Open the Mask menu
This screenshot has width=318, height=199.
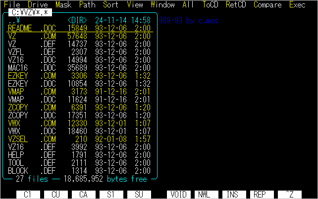63,4
